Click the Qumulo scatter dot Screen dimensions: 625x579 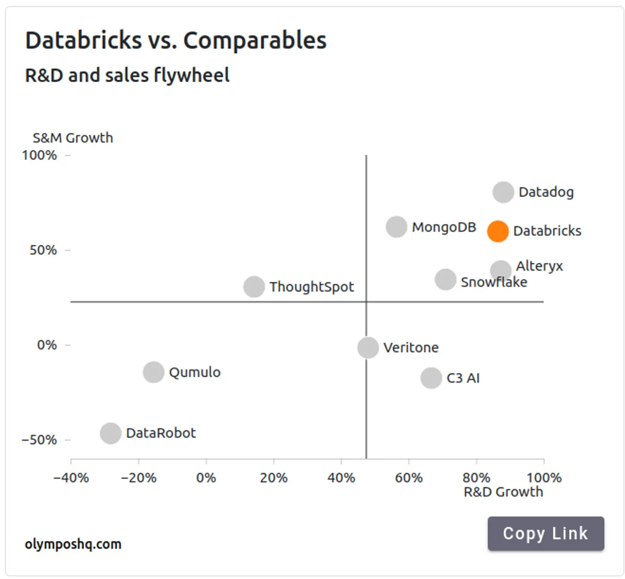154,372
